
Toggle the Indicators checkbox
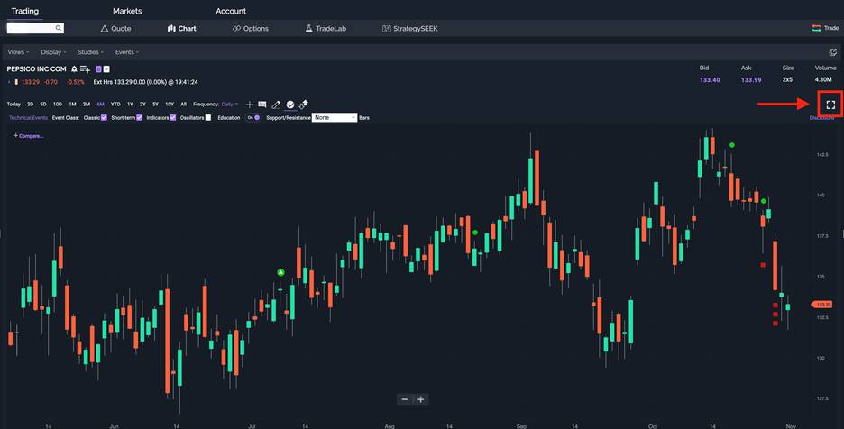click(x=173, y=117)
